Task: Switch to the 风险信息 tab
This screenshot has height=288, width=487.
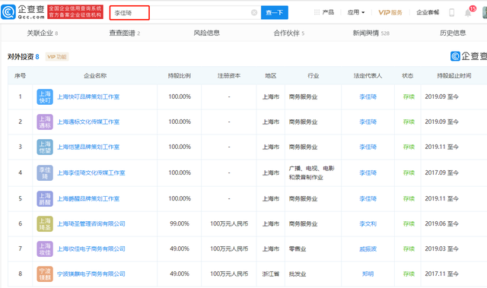Action: tap(206, 33)
